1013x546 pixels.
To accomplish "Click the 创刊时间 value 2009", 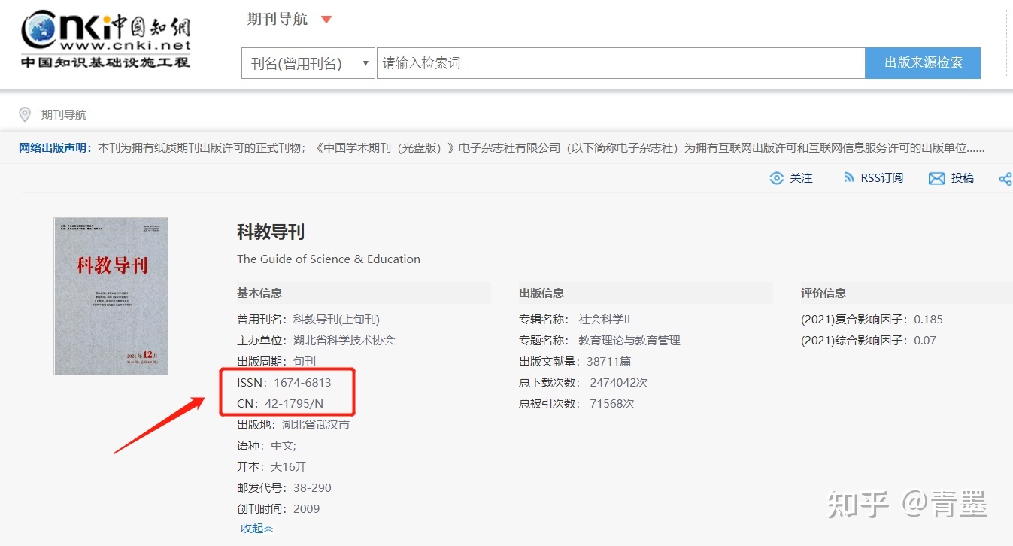I will [307, 509].
